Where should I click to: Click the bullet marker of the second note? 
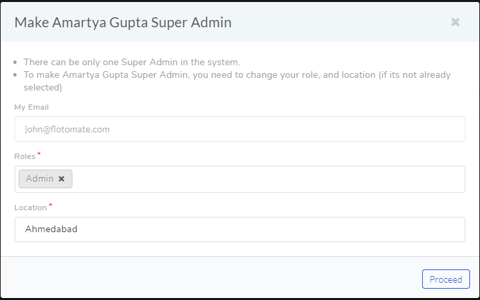point(15,75)
